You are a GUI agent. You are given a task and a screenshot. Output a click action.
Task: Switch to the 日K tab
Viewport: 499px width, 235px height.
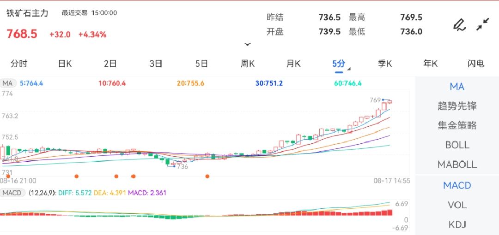[65, 64]
